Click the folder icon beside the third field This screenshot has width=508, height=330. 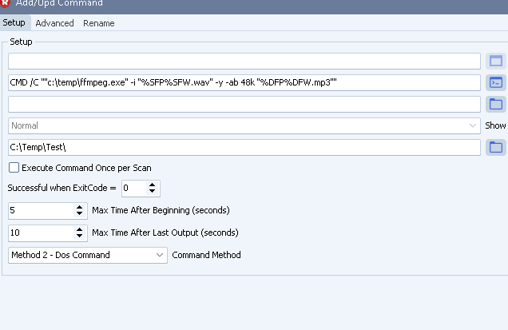pyautogui.click(x=496, y=104)
